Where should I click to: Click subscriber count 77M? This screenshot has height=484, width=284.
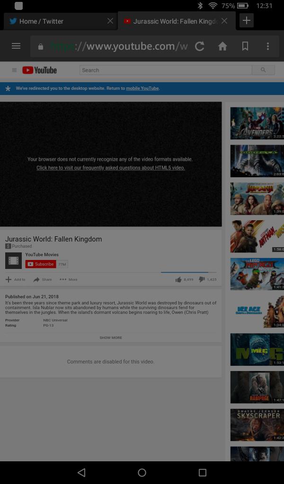pos(62,264)
